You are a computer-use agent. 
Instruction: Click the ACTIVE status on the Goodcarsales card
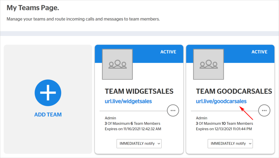[259, 52]
